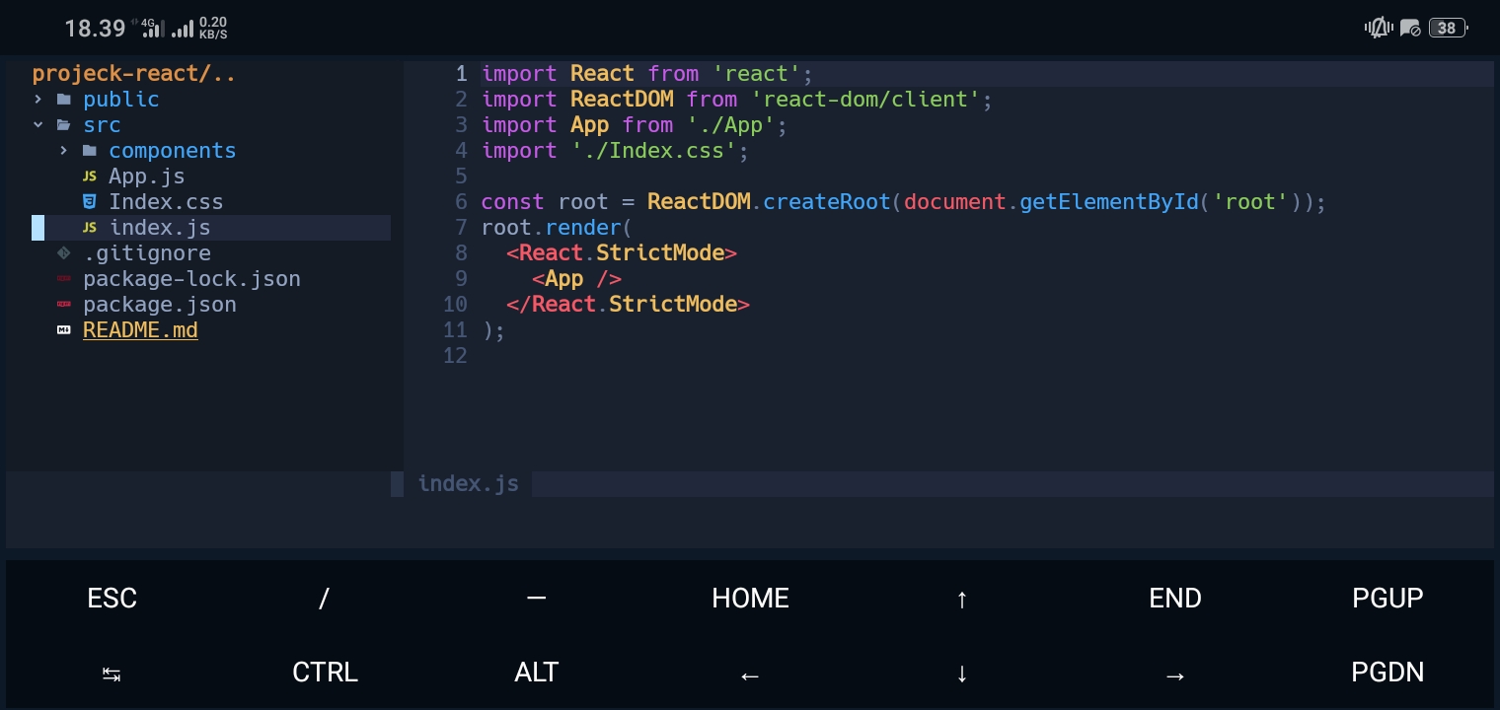
Task: Click the public folder icon
Action: tap(64, 100)
